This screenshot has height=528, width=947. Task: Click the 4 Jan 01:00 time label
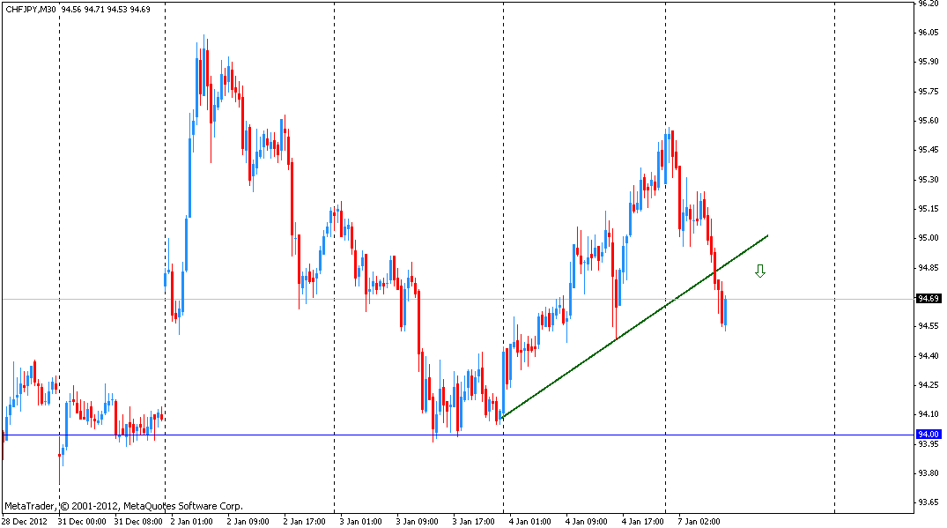530,521
